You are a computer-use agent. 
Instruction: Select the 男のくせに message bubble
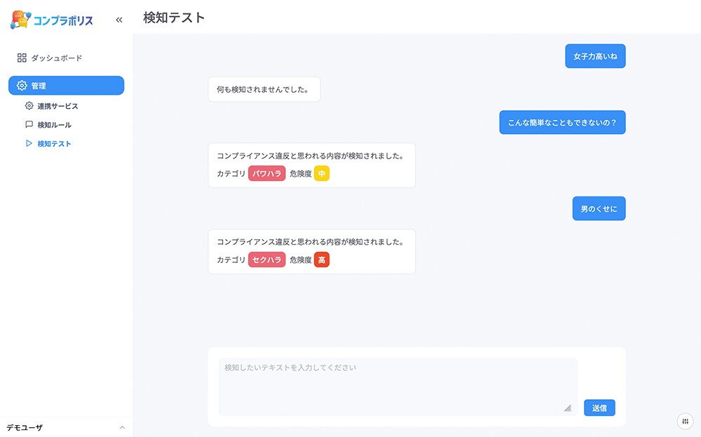point(599,208)
